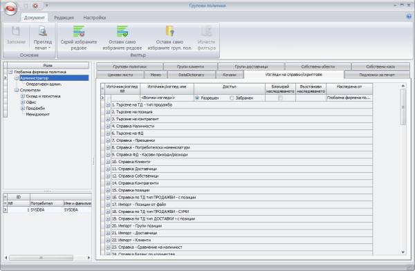The image size is (415, 271).
Task: Select Оперативен админ. in roles tree
Action: click(44, 84)
